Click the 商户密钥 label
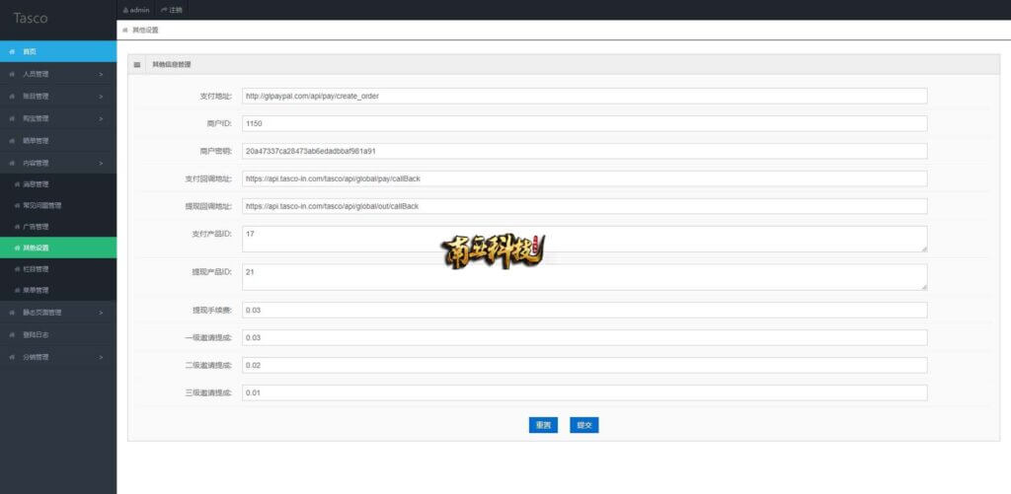The width and height of the screenshot is (1011, 494). coord(216,152)
